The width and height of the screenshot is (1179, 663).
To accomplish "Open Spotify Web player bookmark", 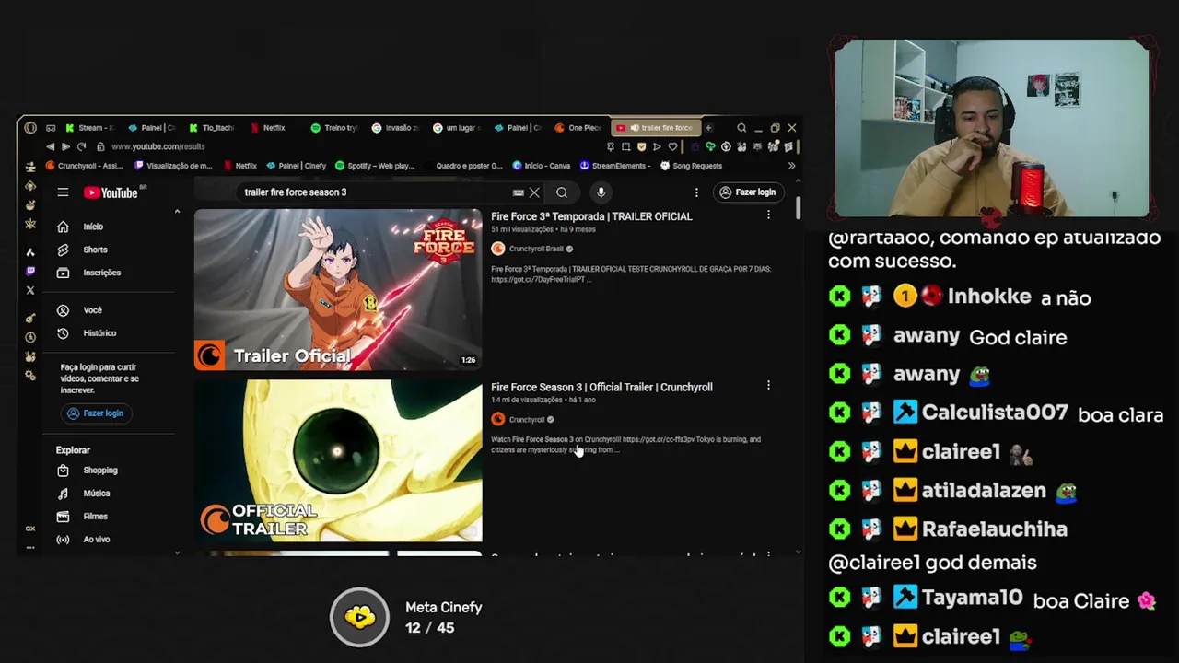I will [375, 166].
